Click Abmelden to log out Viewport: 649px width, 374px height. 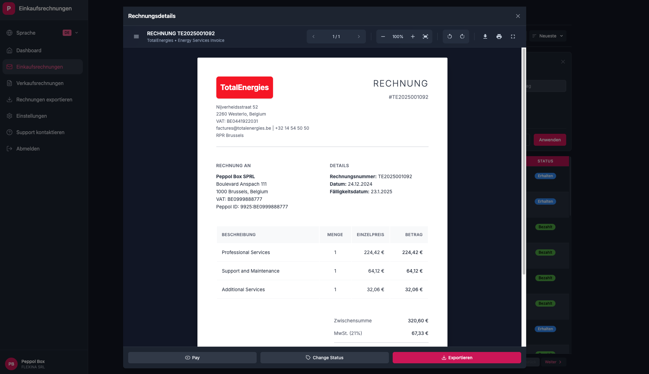(43, 149)
